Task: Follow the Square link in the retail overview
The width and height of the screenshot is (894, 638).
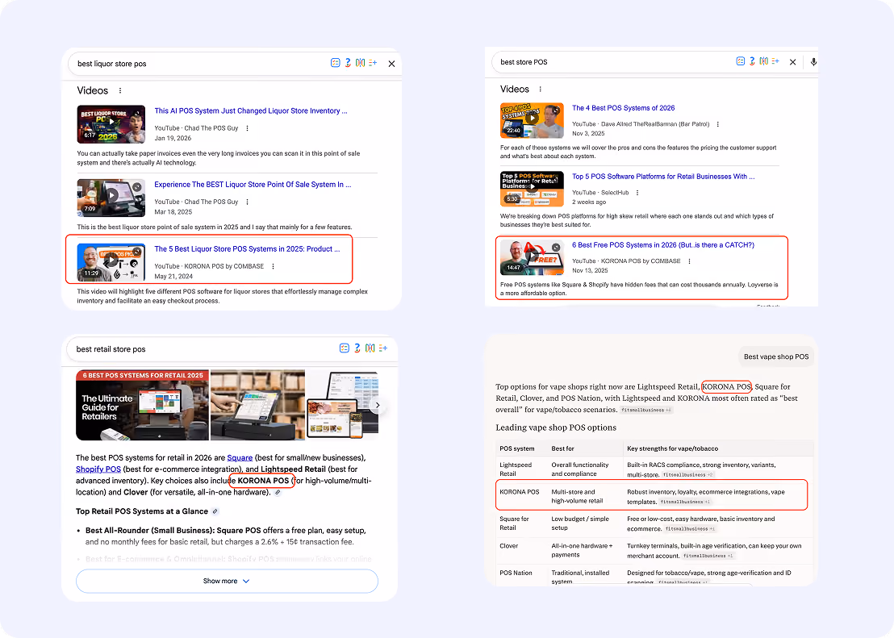Action: point(240,458)
